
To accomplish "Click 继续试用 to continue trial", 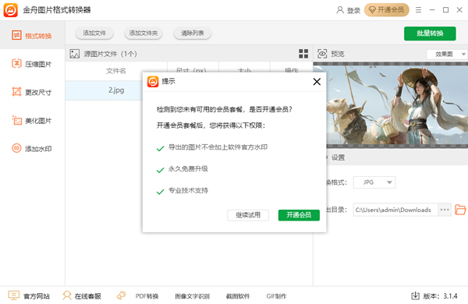I will pyautogui.click(x=248, y=215).
